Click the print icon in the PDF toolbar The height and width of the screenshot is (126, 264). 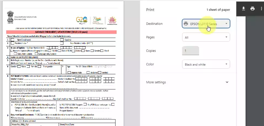253,9
